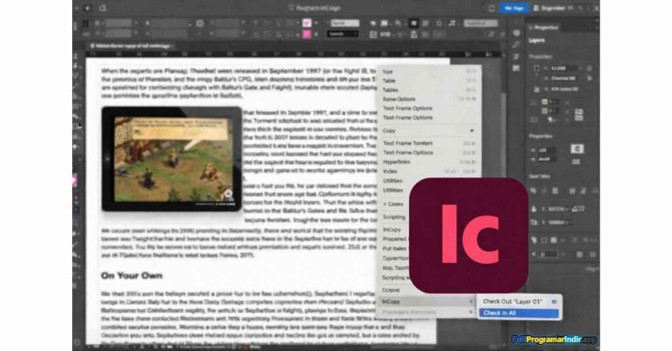Click the "On Your Own" heading
This screenshot has height=351, width=672.
(131, 276)
